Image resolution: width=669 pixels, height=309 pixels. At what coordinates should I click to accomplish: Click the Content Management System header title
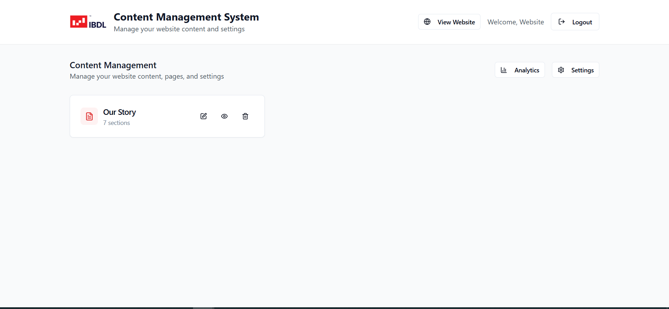click(186, 17)
